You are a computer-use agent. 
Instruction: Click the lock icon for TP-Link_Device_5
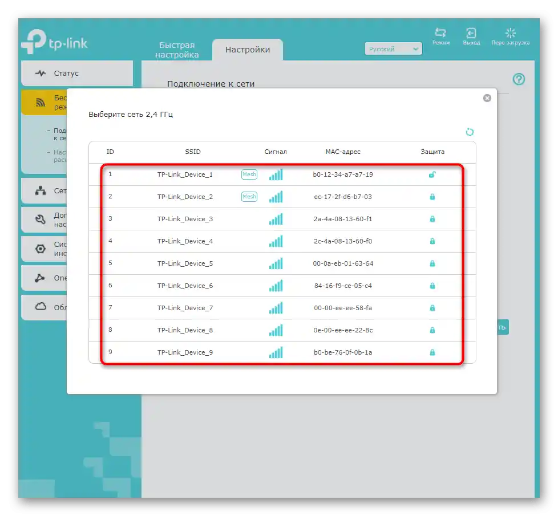pyautogui.click(x=432, y=263)
